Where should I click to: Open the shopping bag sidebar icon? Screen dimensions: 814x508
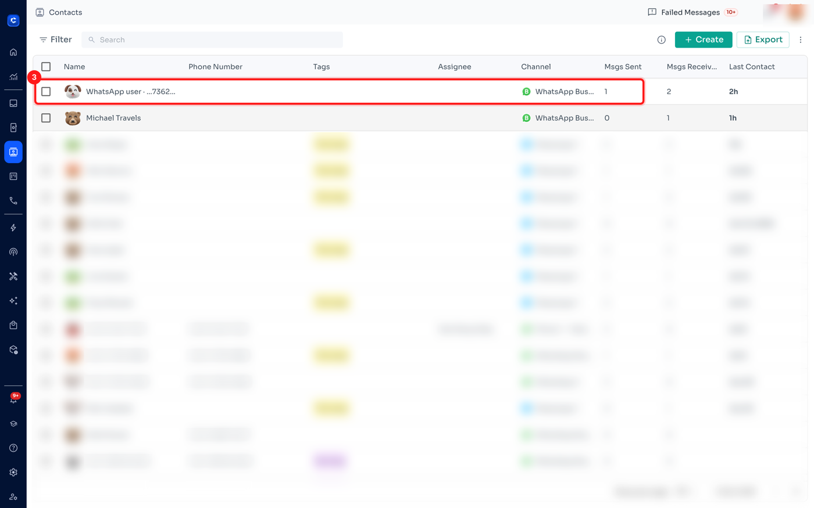click(13, 325)
